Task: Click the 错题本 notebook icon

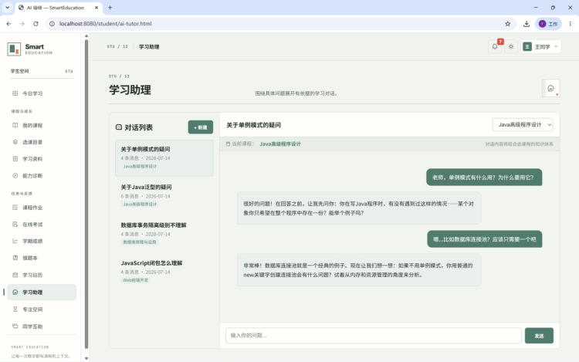Action: (15, 258)
